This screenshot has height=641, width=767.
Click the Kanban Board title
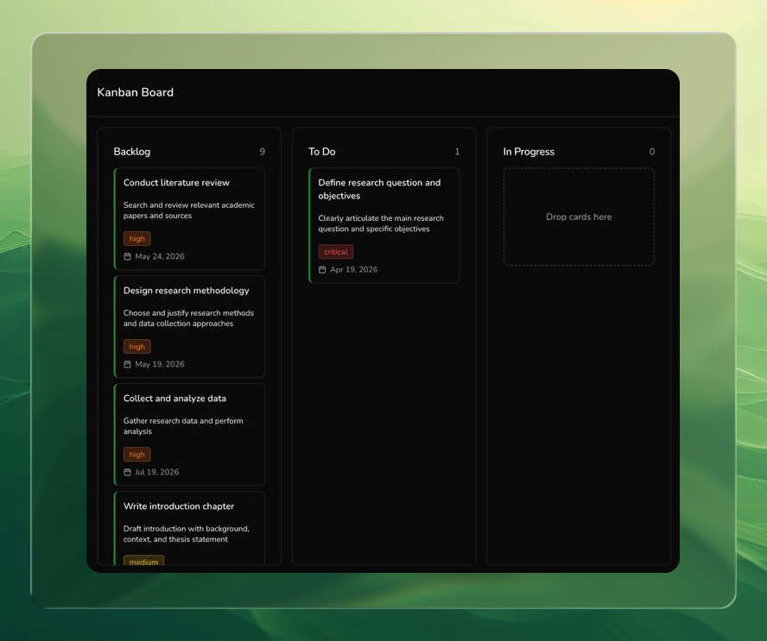[x=136, y=91]
